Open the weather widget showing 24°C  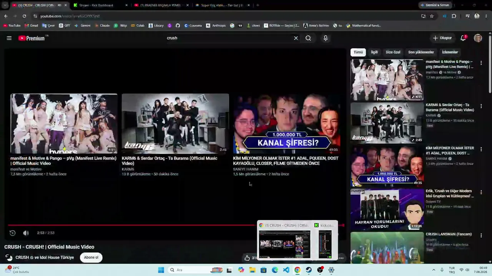click(17, 270)
